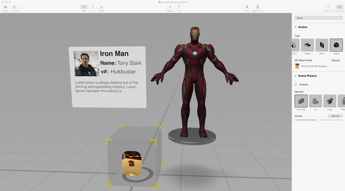Click the Modify tool in the toolbar
345x191 pixels.
coord(93,7)
